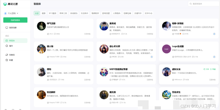Open 插件 section in sidebar

tap(15, 46)
